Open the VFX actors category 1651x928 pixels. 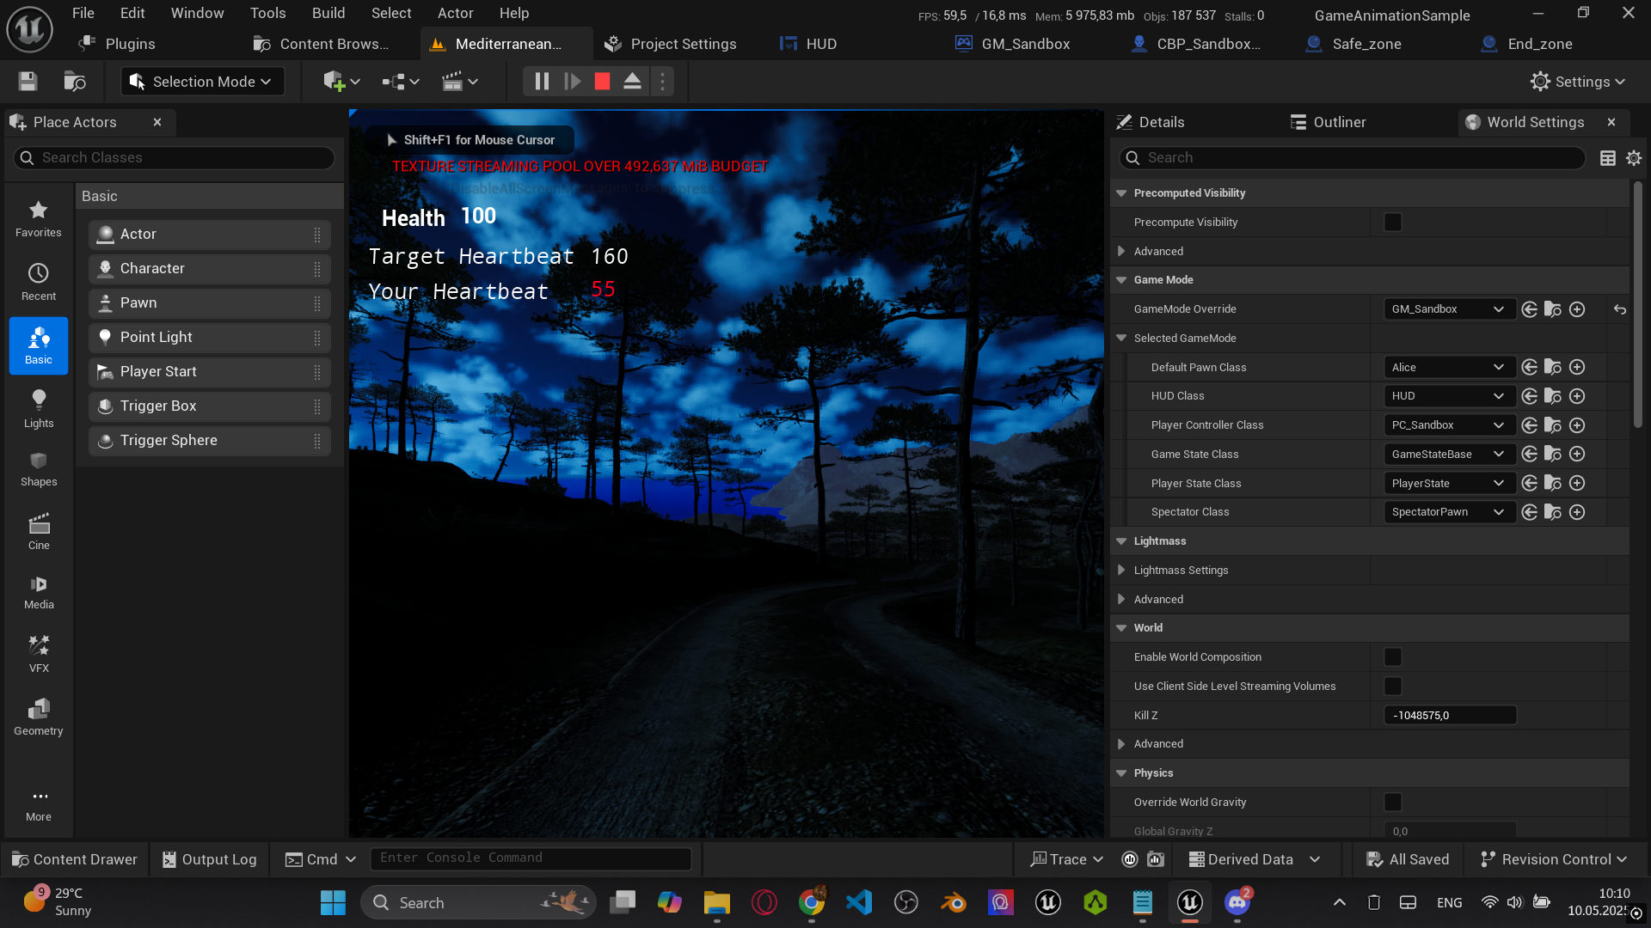coord(39,653)
